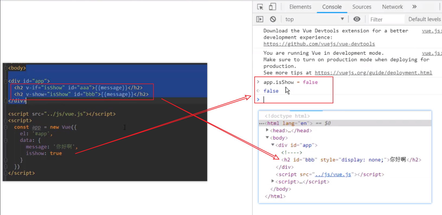442x215 pixels.
Task: Click the data: { line in editor
Action: coord(30,140)
